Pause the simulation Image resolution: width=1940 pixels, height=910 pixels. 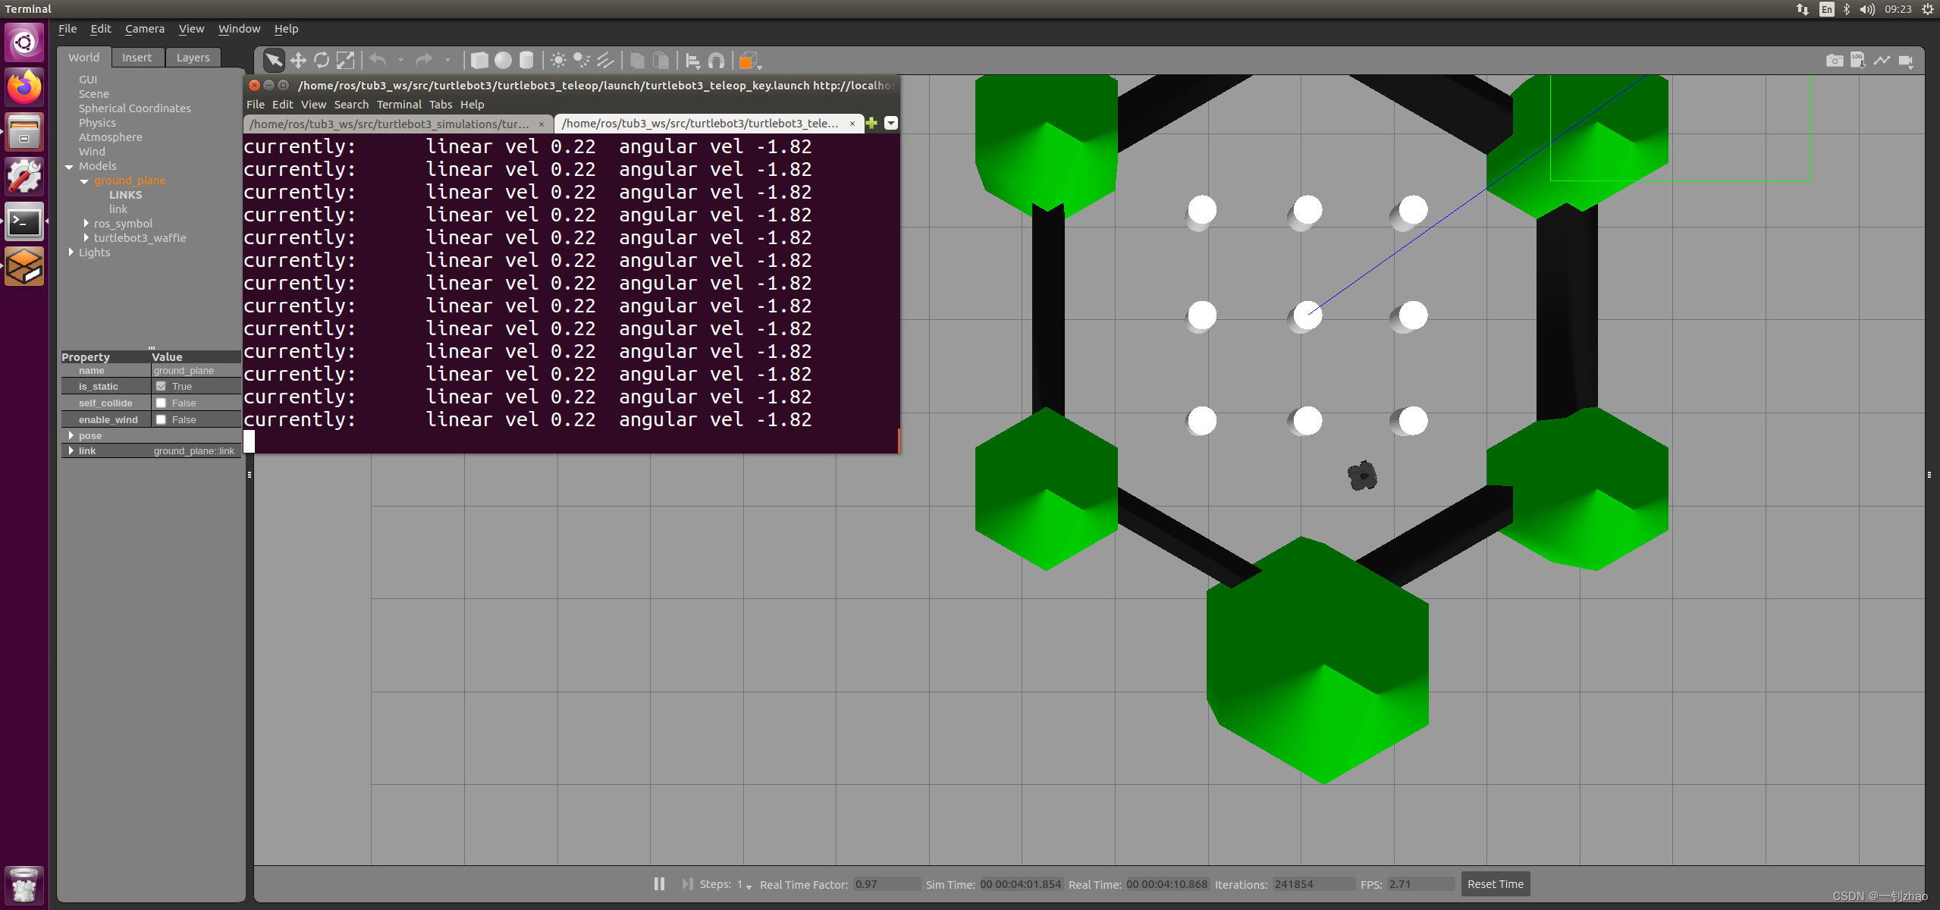(x=659, y=884)
